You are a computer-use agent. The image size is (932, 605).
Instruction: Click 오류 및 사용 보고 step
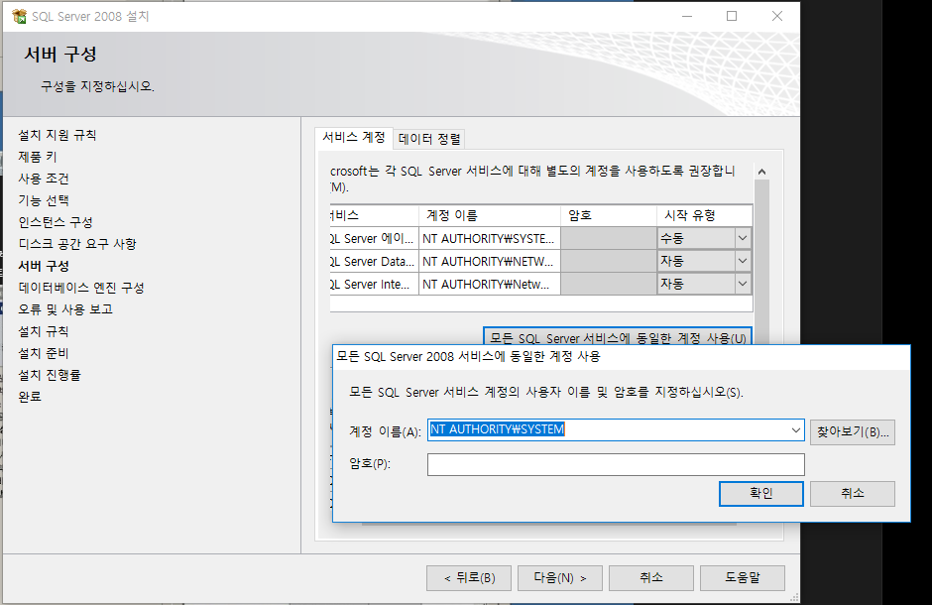click(x=65, y=309)
